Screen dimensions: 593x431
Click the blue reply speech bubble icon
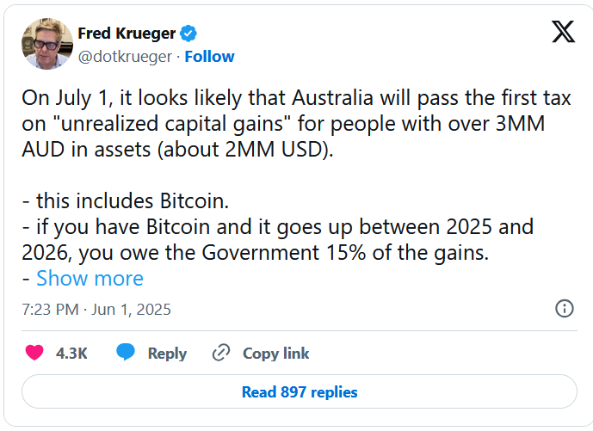point(126,352)
